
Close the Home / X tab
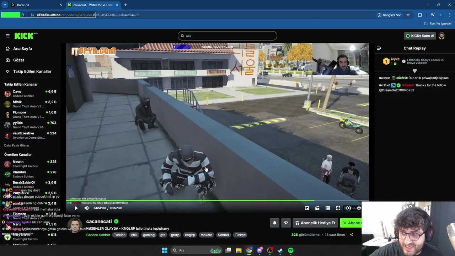coord(60,5)
